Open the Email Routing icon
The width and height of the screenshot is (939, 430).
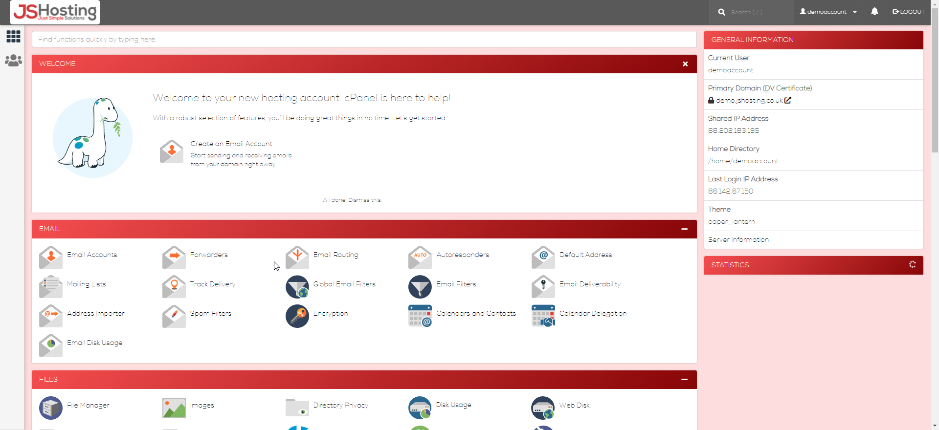pyautogui.click(x=297, y=258)
